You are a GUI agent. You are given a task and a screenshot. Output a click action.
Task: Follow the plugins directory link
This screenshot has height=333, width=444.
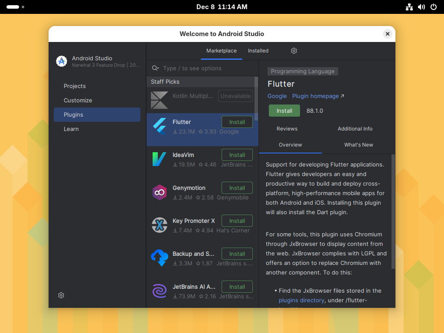point(301,300)
